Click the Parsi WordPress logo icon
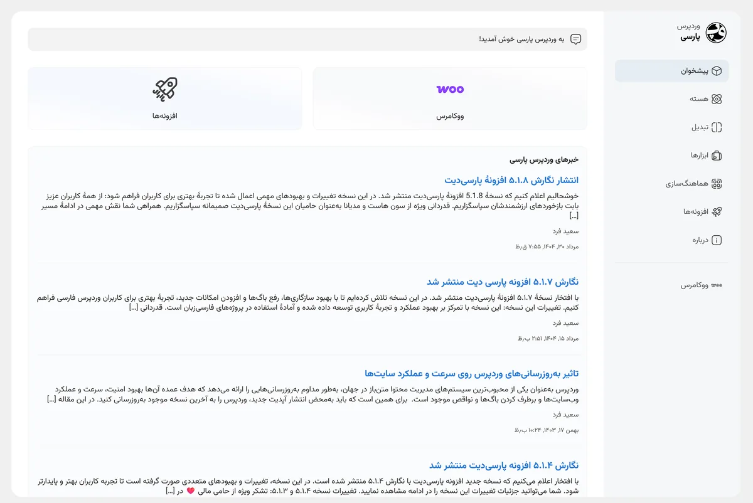 point(716,33)
